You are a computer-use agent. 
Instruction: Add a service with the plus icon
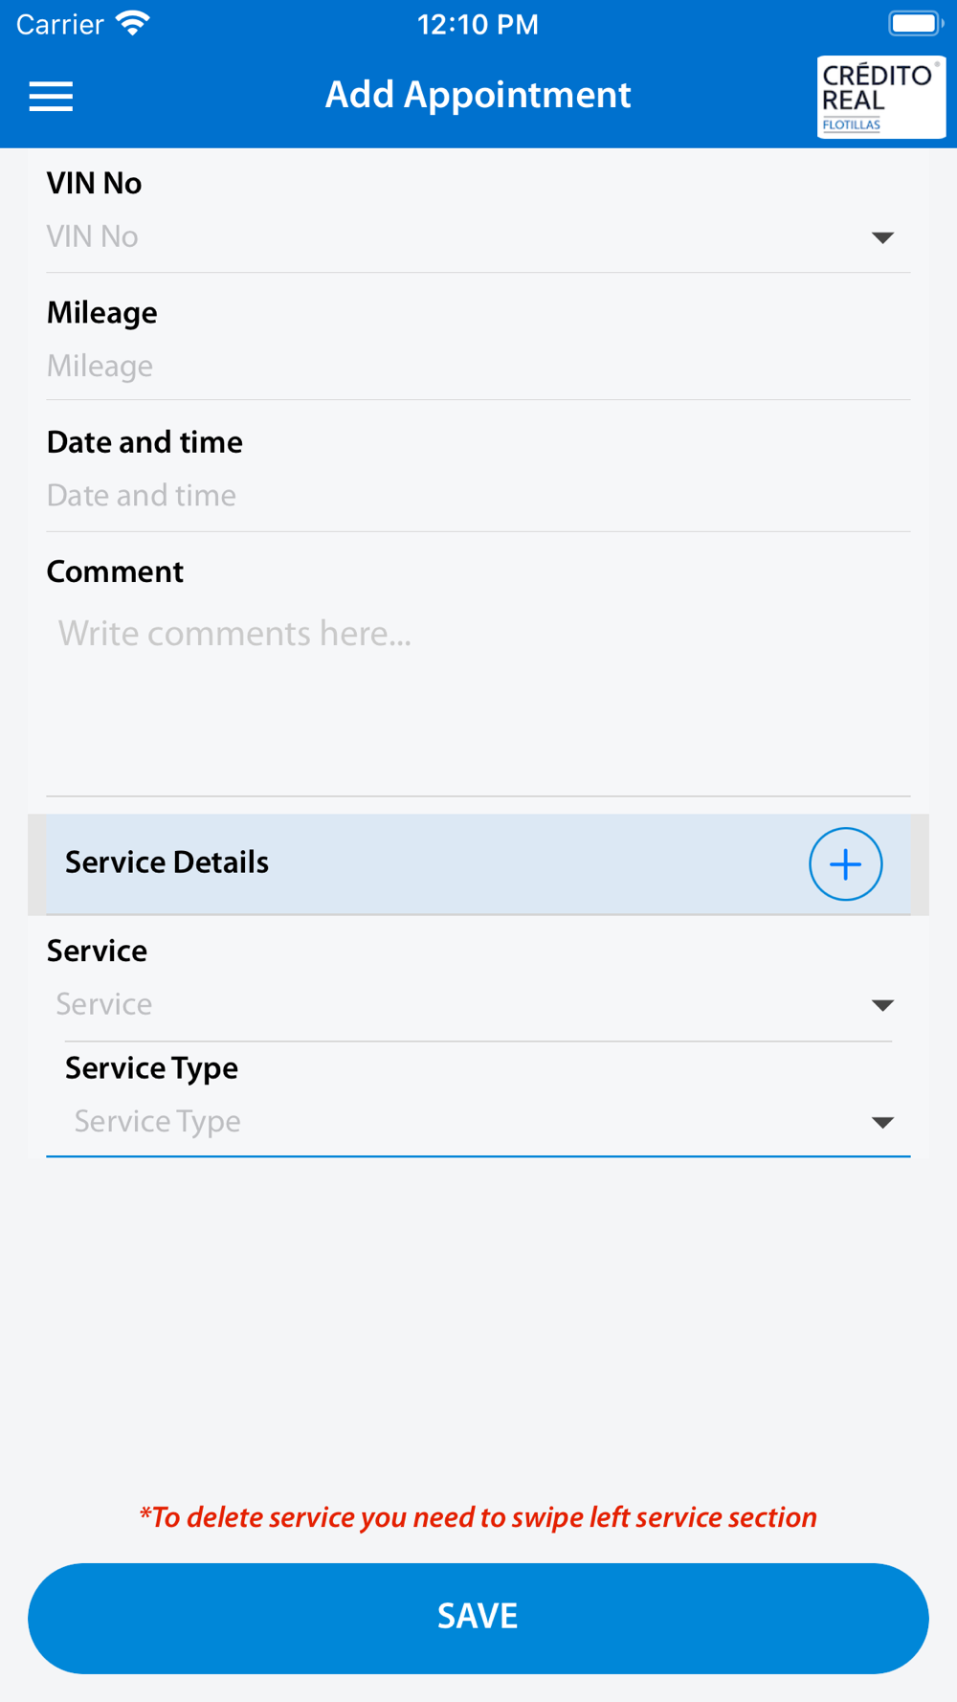click(845, 864)
